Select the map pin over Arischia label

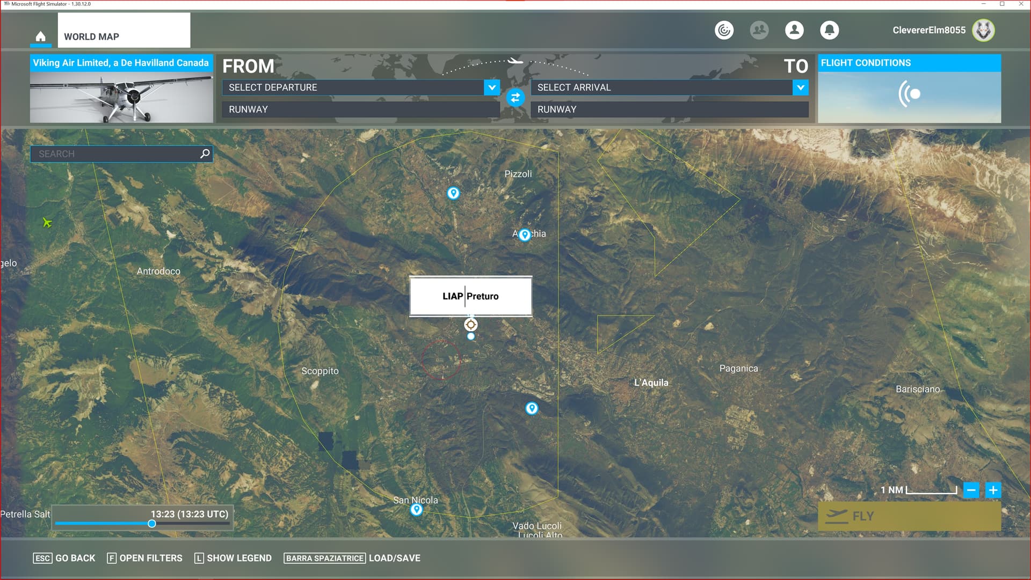point(525,234)
